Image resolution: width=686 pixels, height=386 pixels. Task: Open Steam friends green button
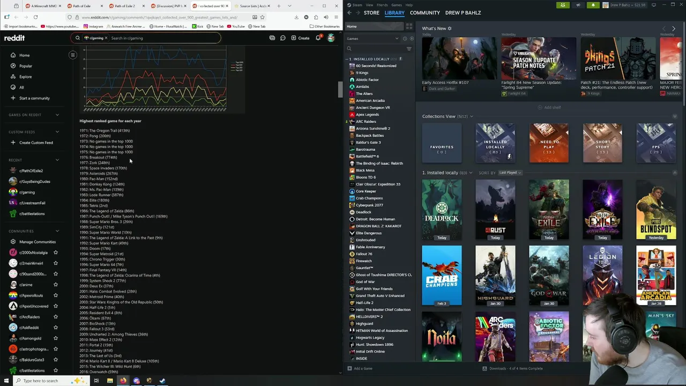[562, 5]
